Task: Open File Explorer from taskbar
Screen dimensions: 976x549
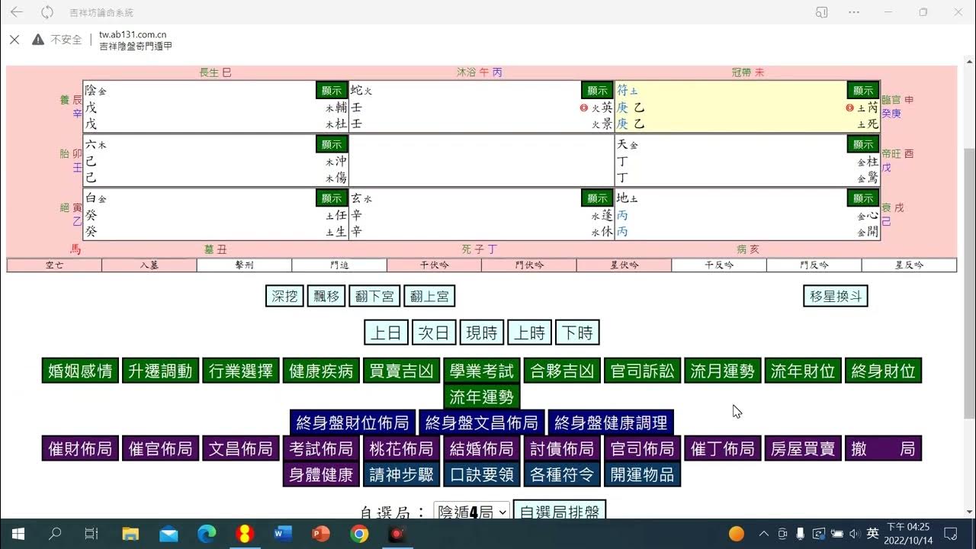Action: (130, 534)
